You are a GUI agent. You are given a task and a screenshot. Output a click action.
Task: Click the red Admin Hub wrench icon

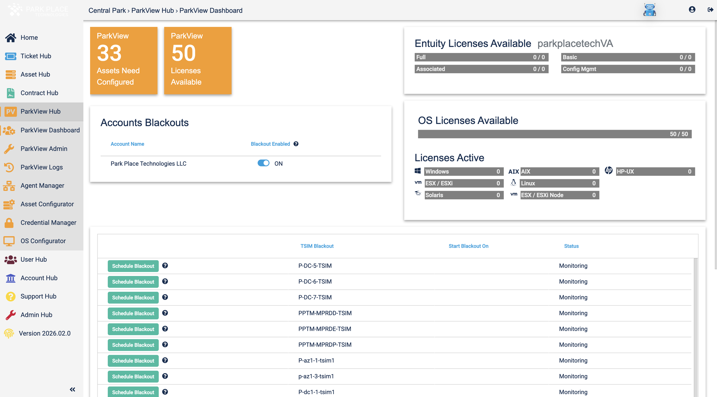pyautogui.click(x=11, y=315)
